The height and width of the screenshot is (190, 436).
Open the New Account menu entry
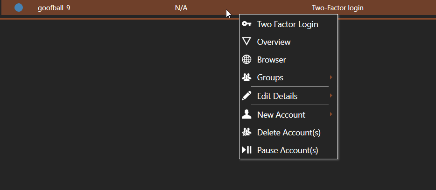pos(288,115)
